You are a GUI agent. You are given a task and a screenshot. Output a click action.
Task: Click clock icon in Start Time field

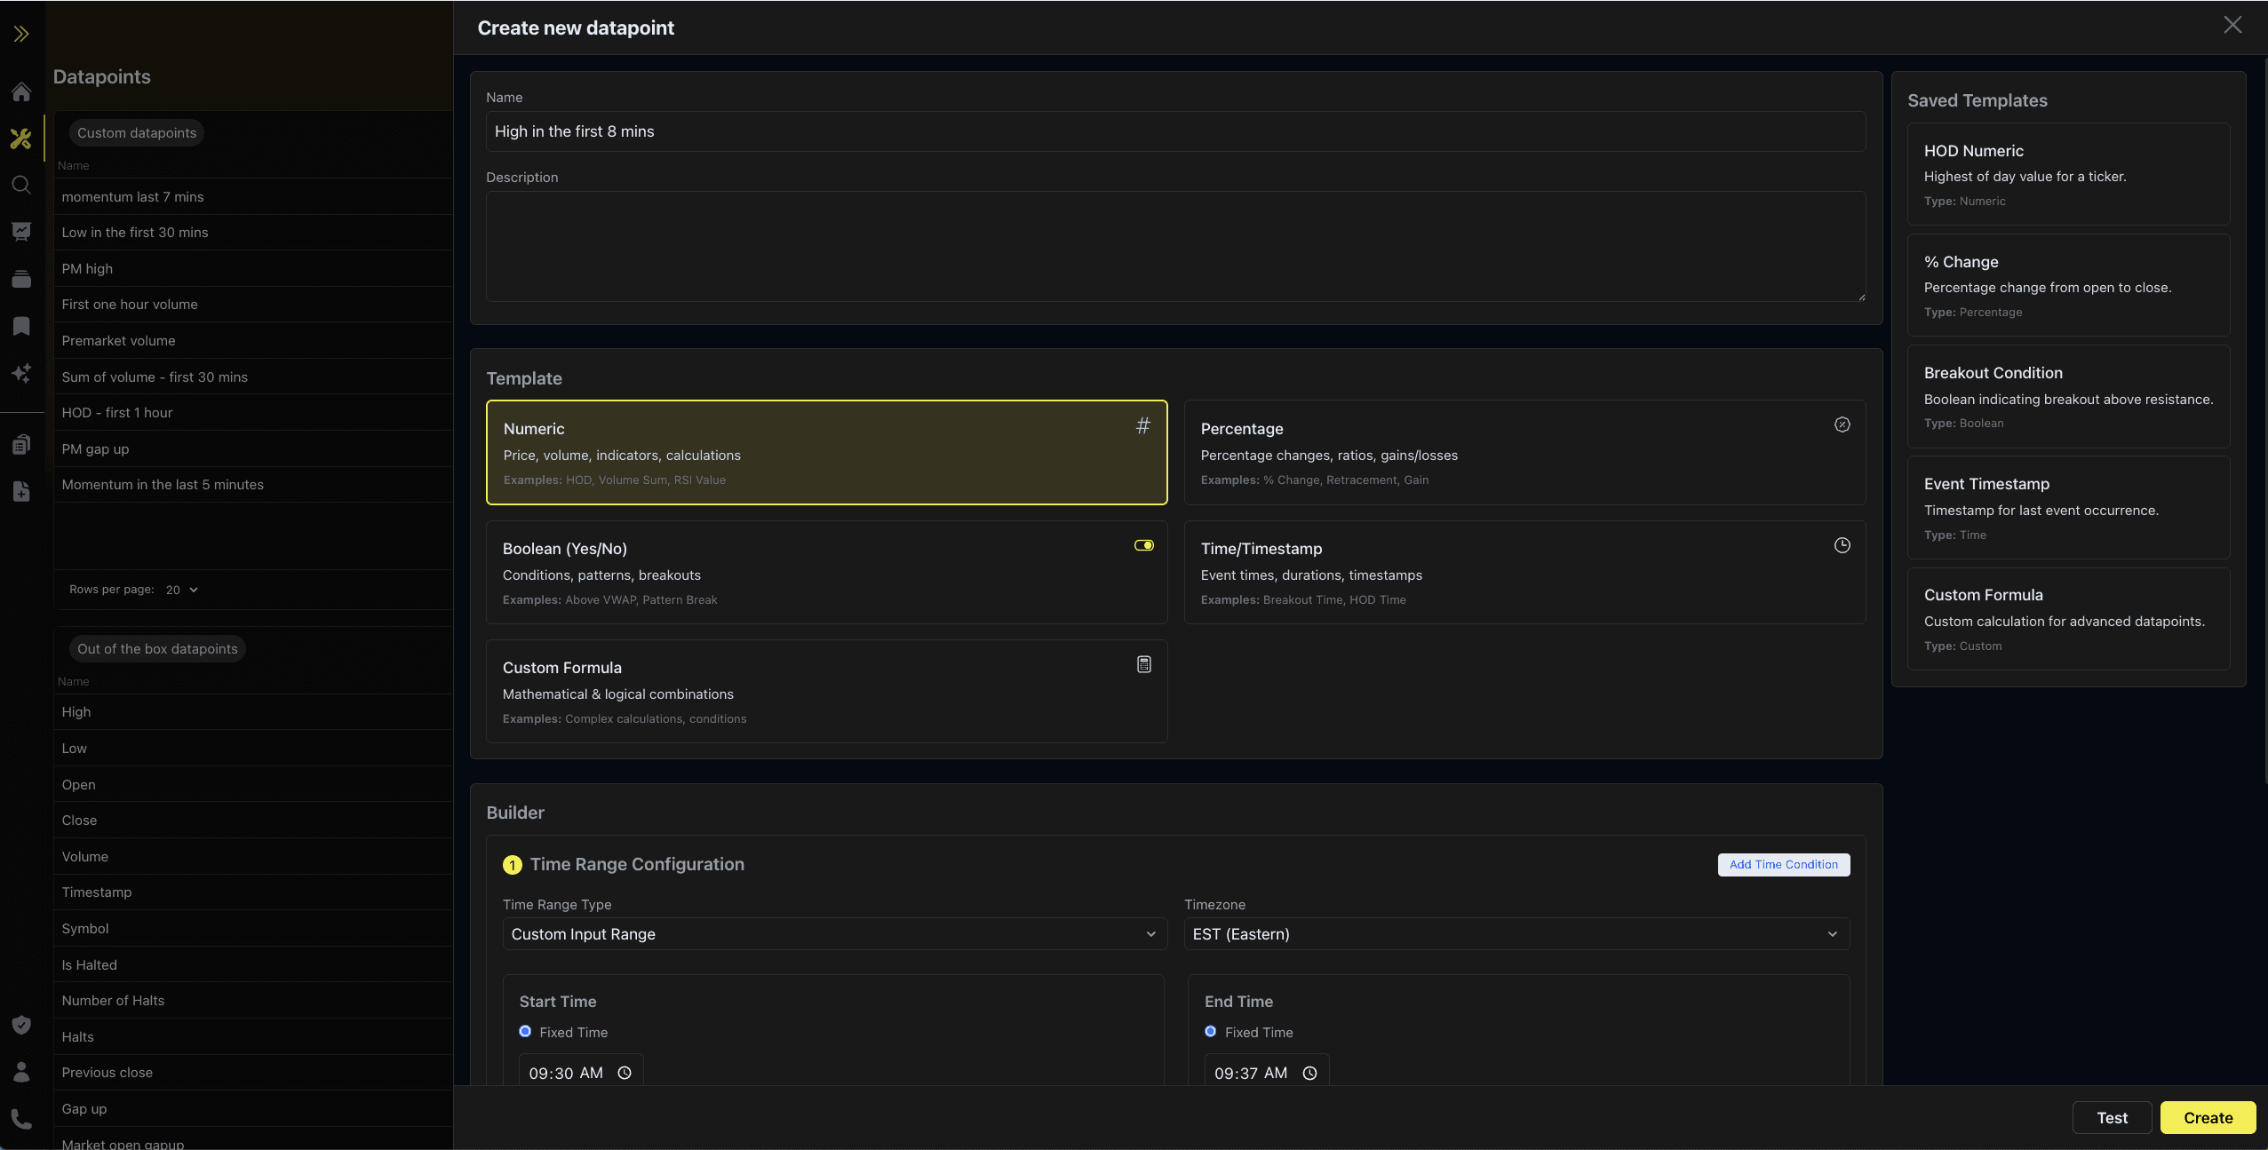point(625,1073)
